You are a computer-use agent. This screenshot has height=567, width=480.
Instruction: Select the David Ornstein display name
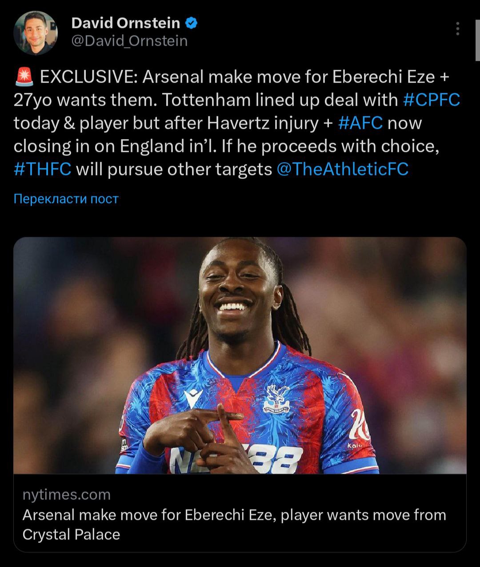(x=126, y=23)
